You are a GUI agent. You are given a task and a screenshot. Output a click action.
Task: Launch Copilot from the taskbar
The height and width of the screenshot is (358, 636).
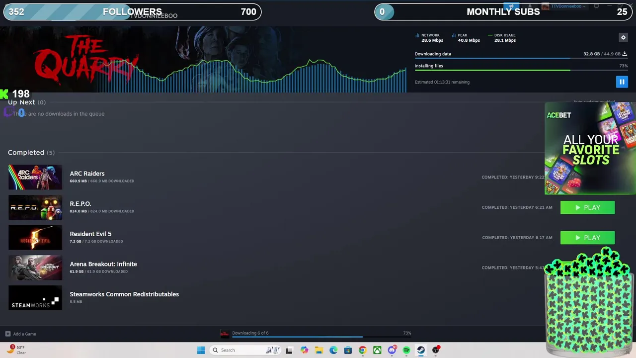(304, 350)
